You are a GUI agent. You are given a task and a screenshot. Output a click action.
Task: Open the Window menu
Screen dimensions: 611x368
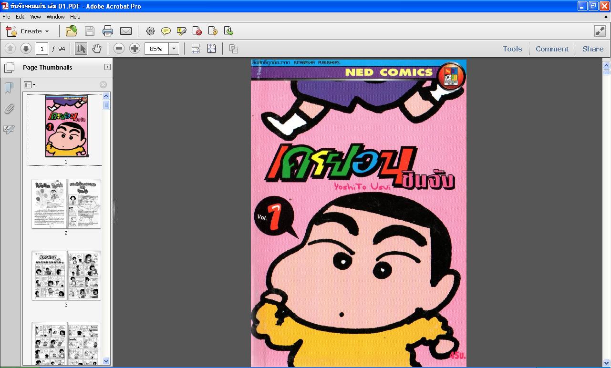point(55,16)
